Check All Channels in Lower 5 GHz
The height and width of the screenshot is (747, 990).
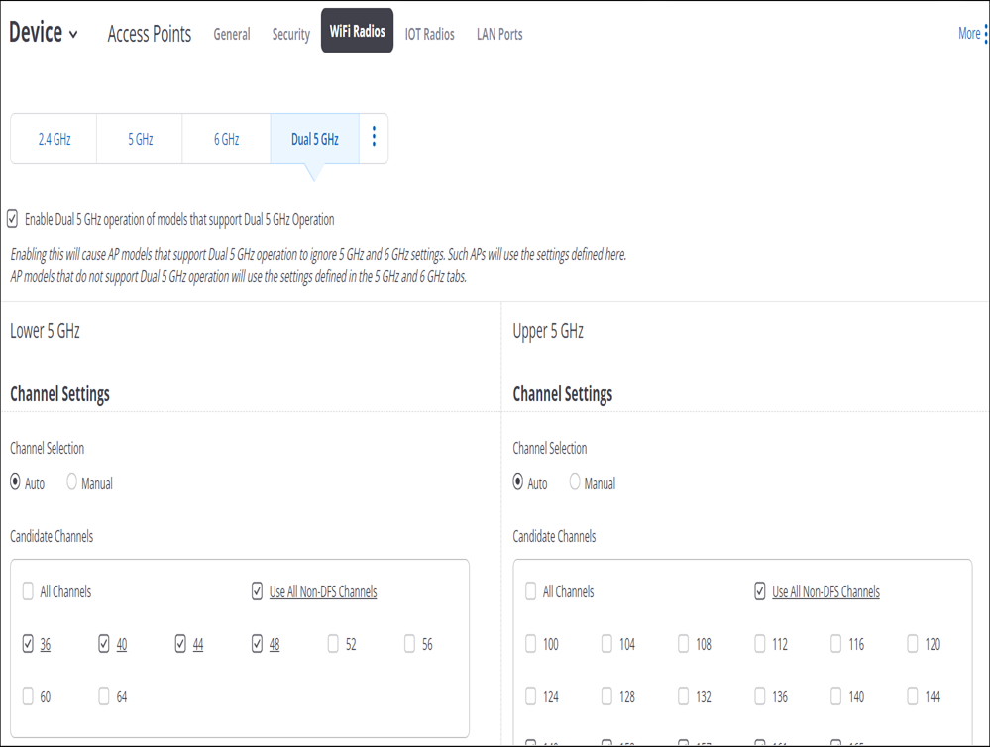point(28,591)
